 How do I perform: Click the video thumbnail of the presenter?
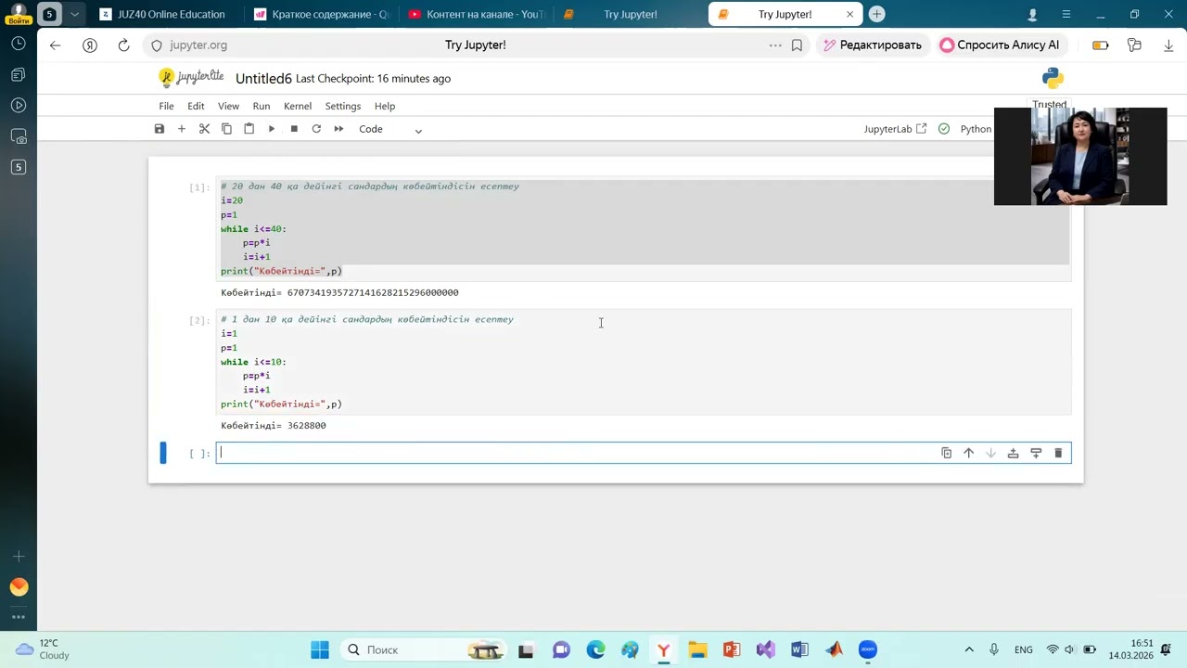pyautogui.click(x=1080, y=156)
